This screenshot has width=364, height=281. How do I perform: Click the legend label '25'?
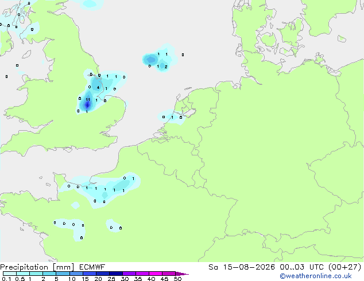click(x=111, y=279)
